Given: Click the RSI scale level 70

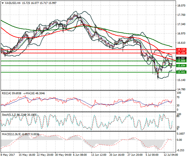Looking at the screenshot, I should [178, 97].
